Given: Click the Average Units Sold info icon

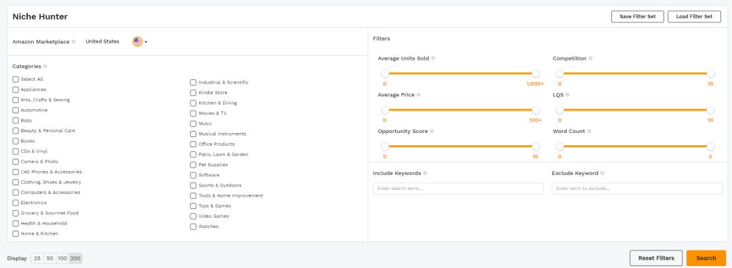Looking at the screenshot, I should (433, 58).
